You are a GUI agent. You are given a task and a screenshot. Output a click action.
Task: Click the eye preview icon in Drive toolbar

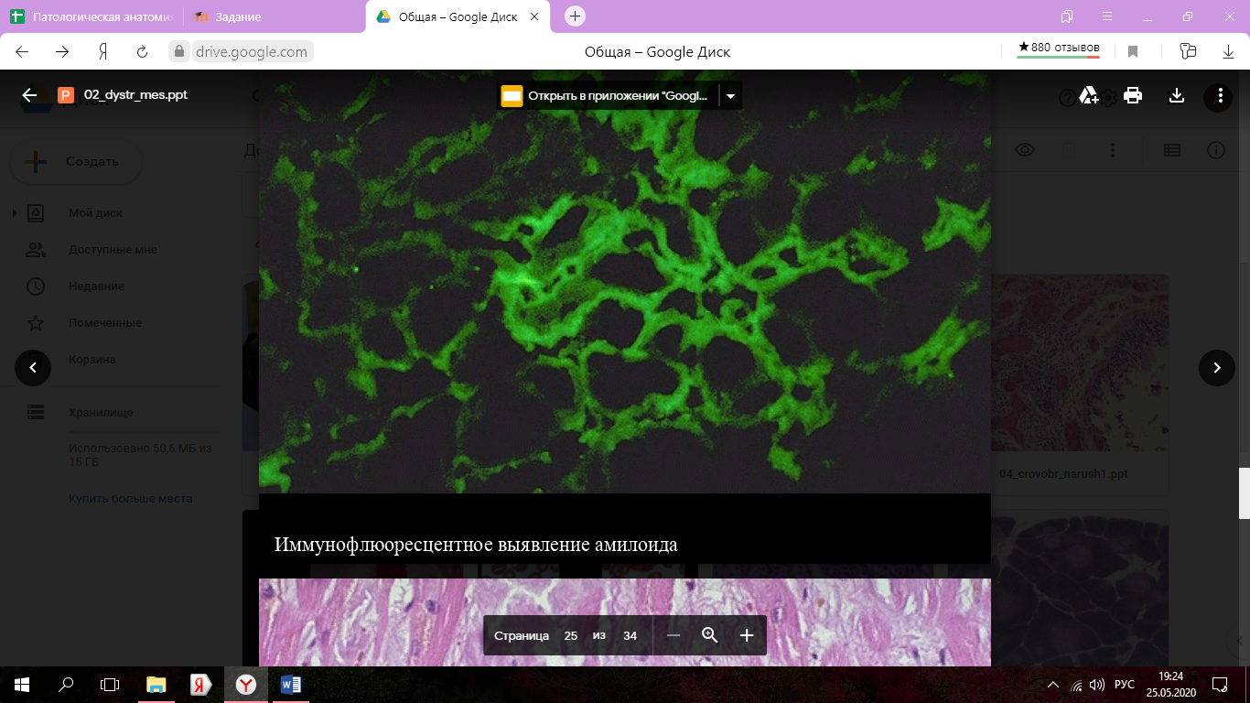coord(1025,150)
